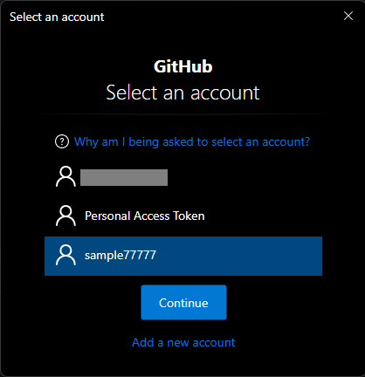Click the window title bar text

pyautogui.click(x=57, y=17)
